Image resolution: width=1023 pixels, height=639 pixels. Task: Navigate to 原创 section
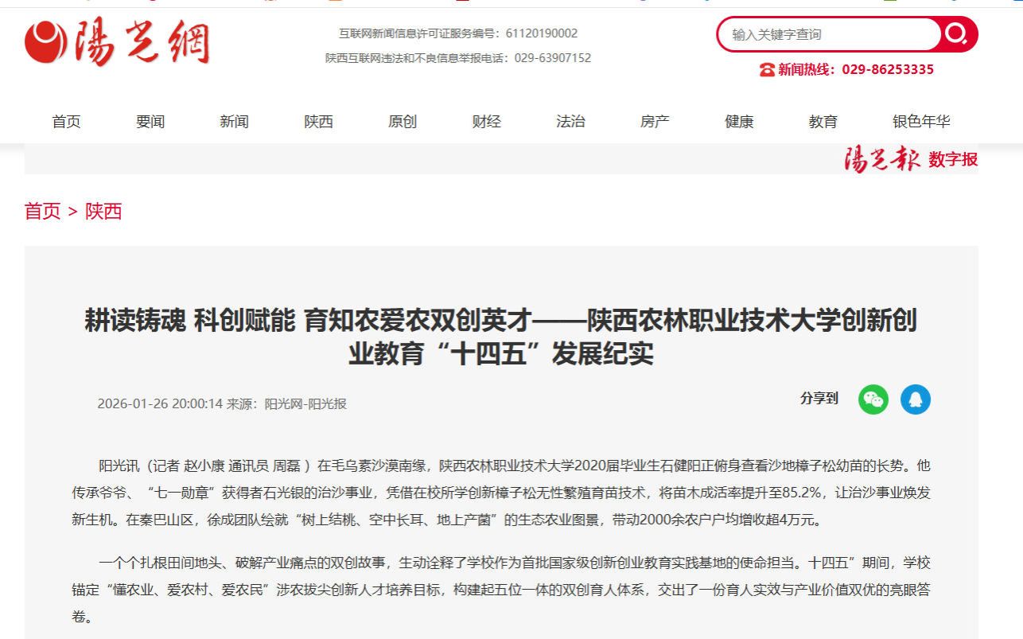(403, 122)
